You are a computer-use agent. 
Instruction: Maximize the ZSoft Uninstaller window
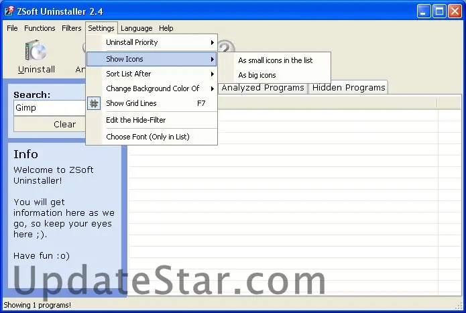(439, 11)
